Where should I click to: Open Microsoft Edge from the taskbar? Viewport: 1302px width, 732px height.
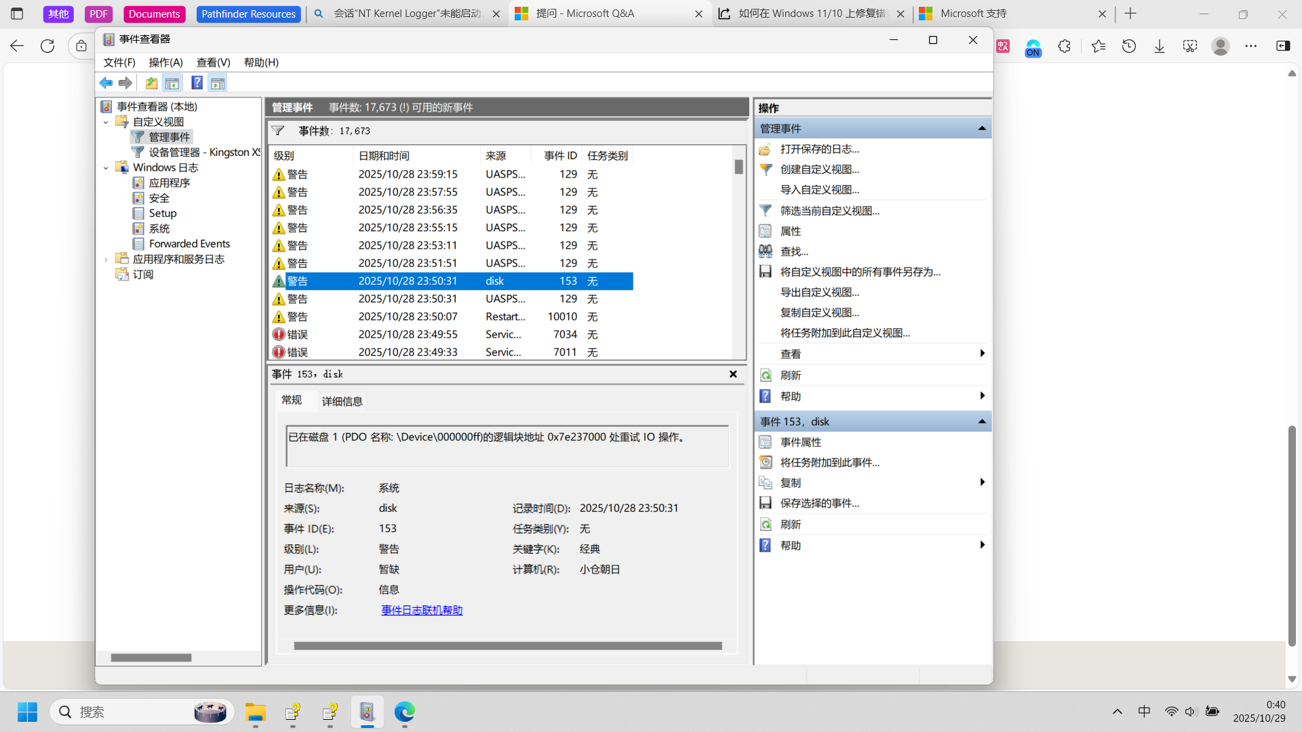click(x=405, y=712)
